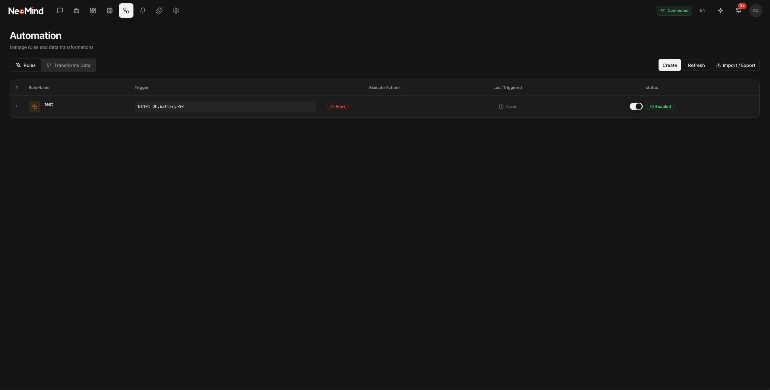770x390 pixels.
Task: Click the Refresh button
Action: [x=696, y=65]
